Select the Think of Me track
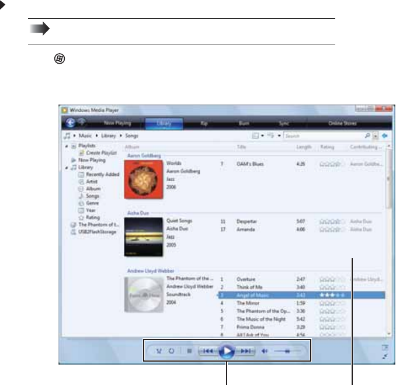Image resolution: width=396 pixels, height=385 pixels. click(249, 287)
